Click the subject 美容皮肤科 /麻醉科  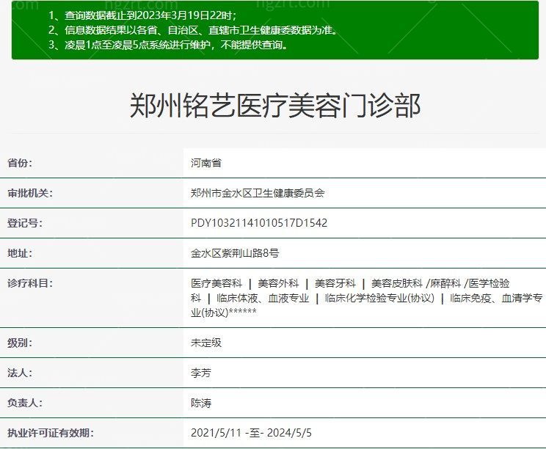click(416, 283)
